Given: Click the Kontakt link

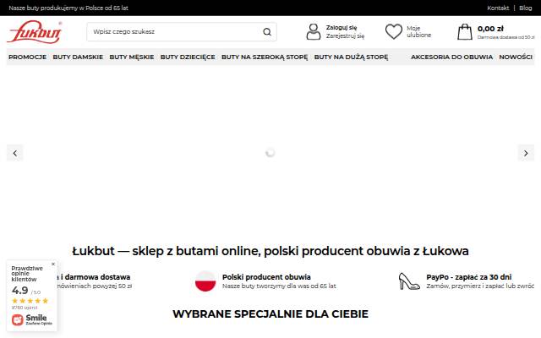Looking at the screenshot, I should (498, 8).
